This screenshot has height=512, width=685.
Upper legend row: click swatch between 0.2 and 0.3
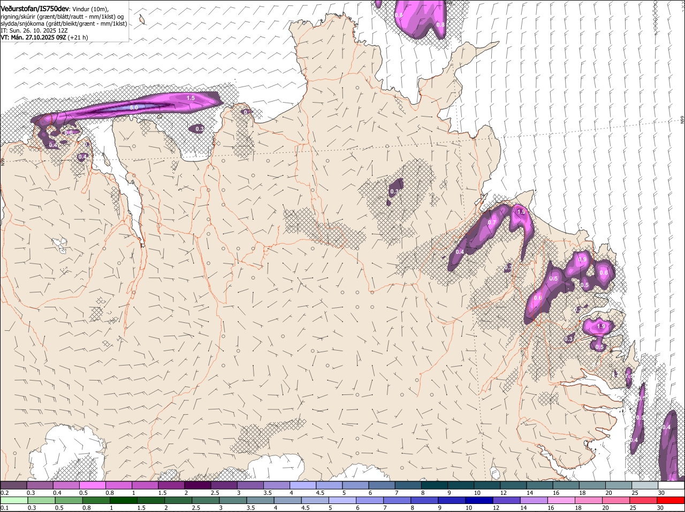13,485
